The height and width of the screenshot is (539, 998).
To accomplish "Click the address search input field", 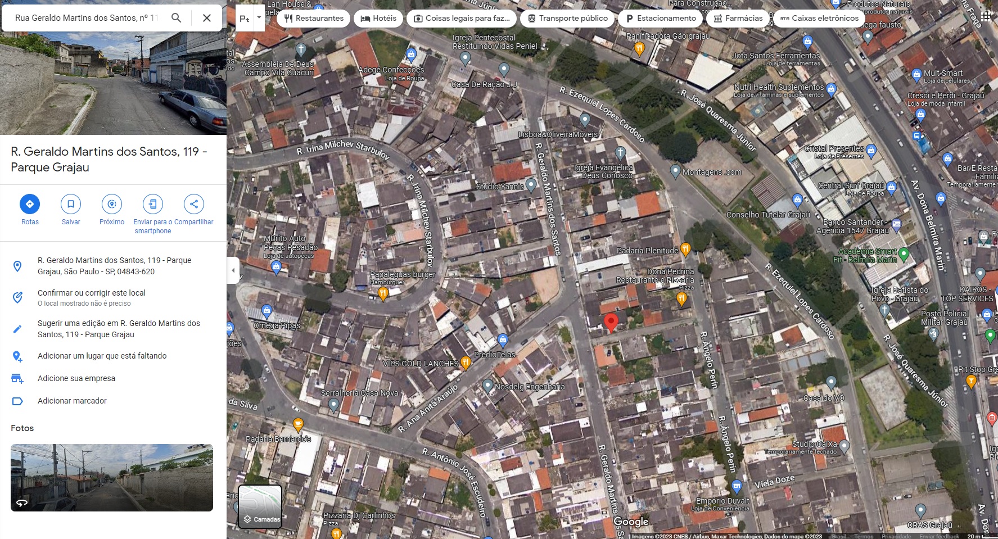I will (x=87, y=18).
